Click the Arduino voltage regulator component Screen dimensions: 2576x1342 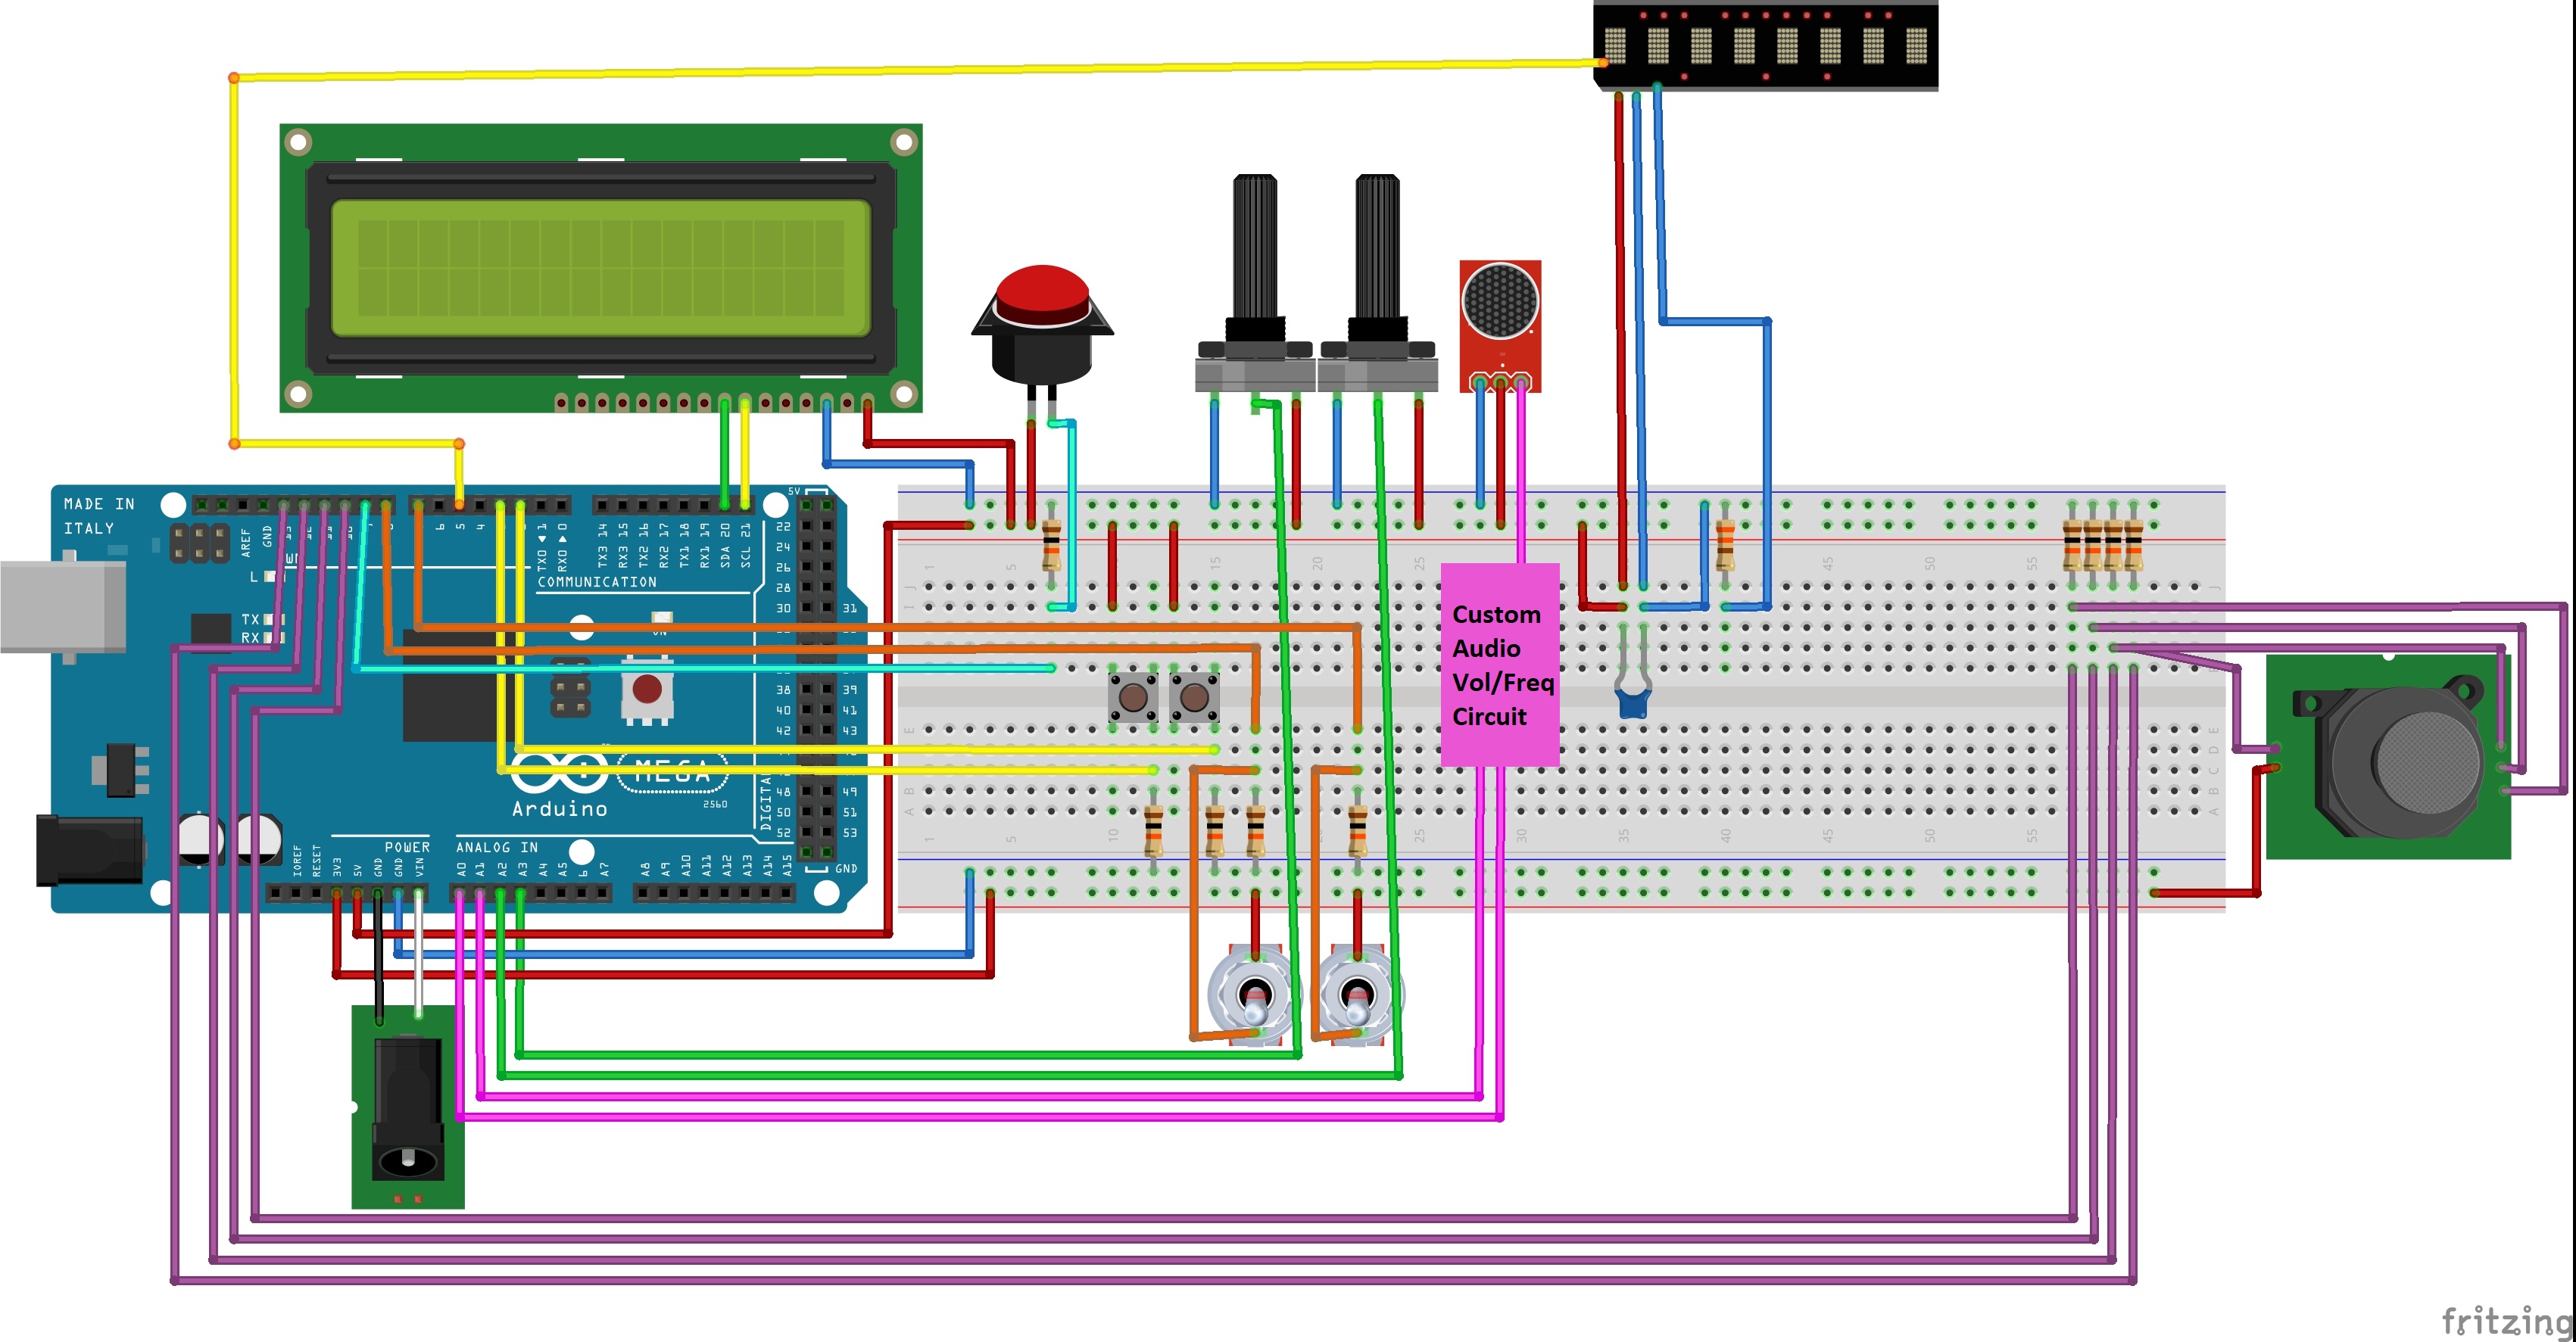121,770
